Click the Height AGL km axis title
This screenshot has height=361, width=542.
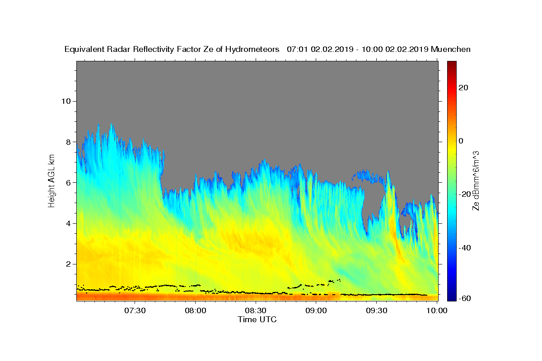coord(51,180)
